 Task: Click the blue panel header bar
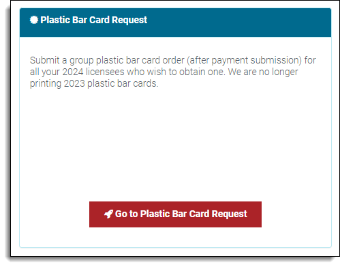pyautogui.click(x=175, y=23)
